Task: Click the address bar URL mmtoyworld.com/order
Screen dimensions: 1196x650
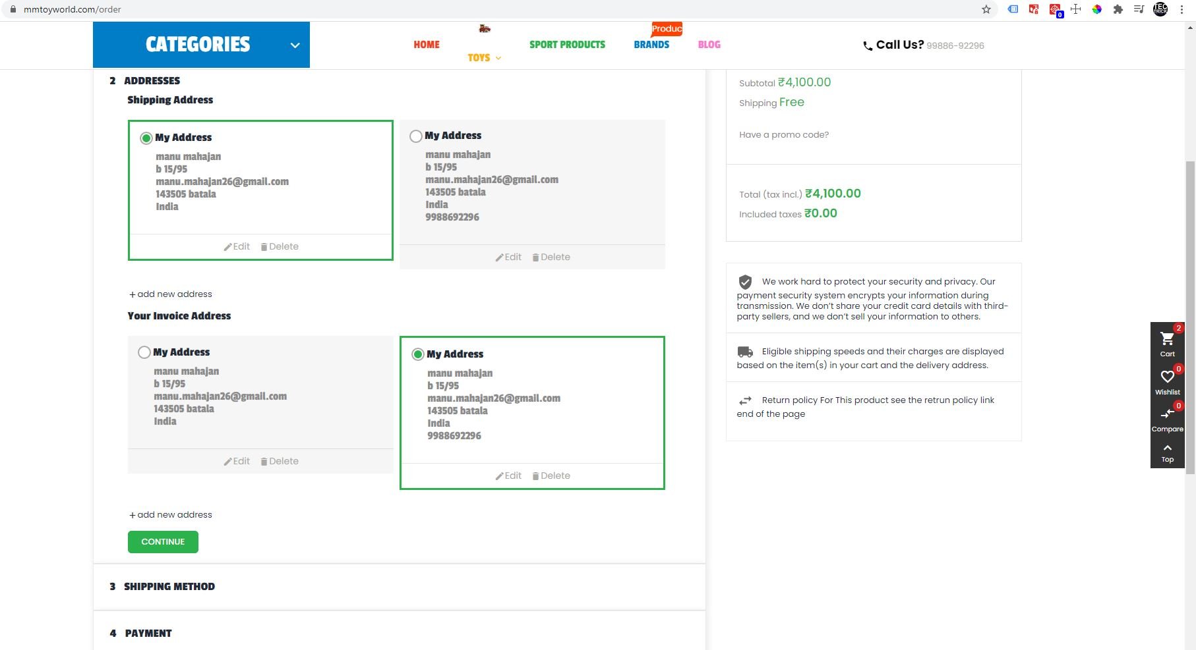Action: (73, 9)
